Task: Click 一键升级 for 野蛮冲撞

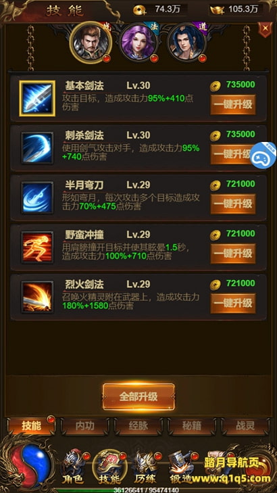Action: [233, 254]
